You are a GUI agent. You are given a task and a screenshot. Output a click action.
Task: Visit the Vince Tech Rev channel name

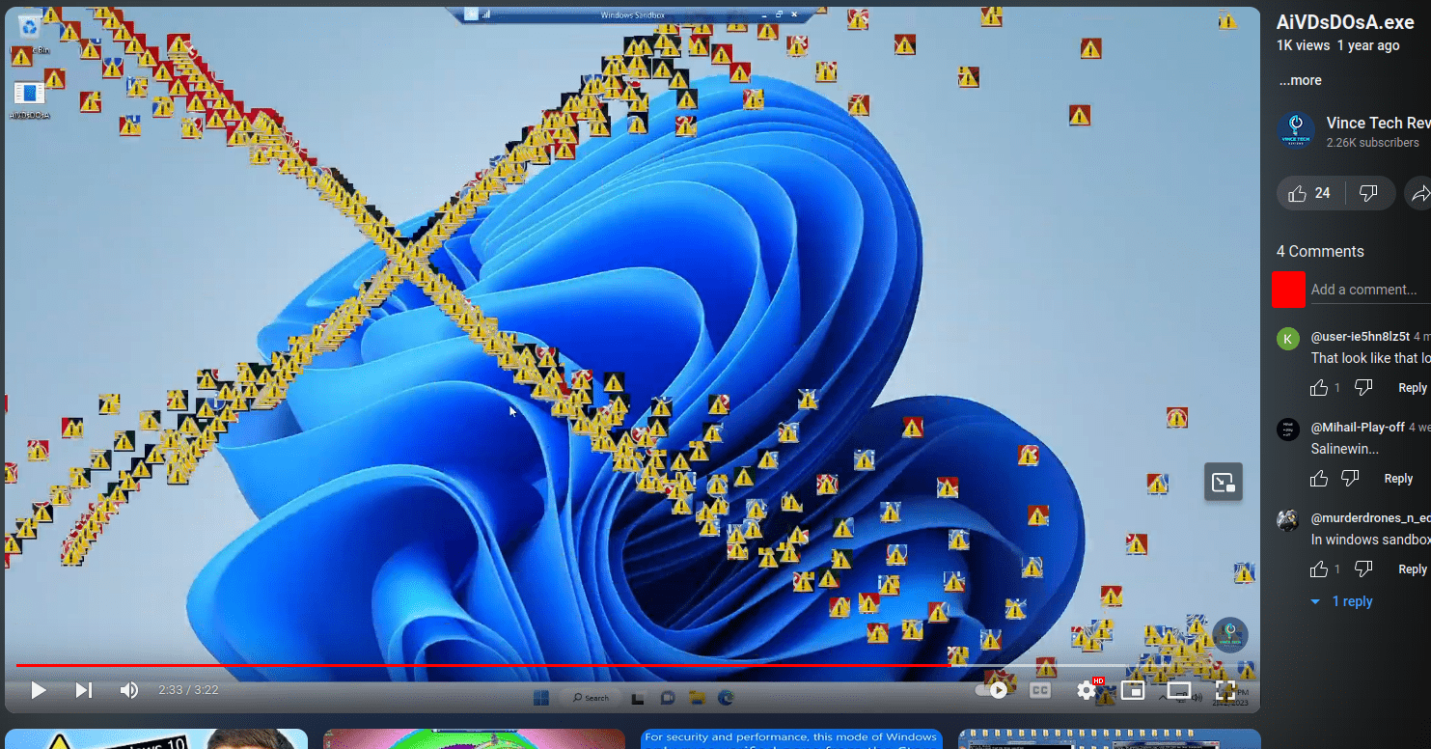(x=1378, y=123)
